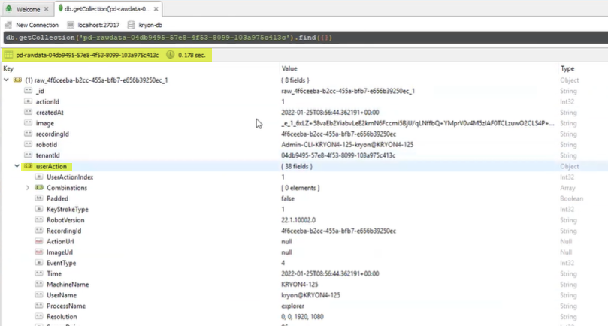
Task: Click the ActionUrl null field icon
Action: [39, 242]
